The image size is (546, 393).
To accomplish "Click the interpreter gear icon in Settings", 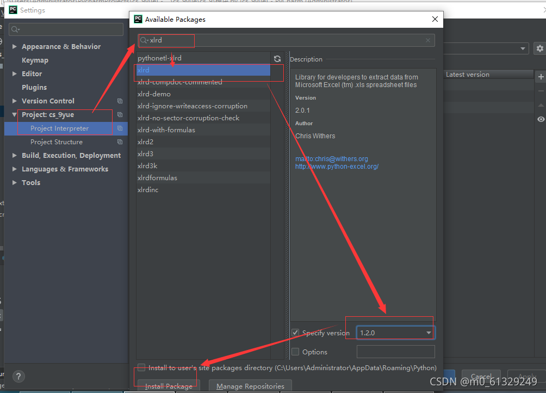I will coord(539,48).
